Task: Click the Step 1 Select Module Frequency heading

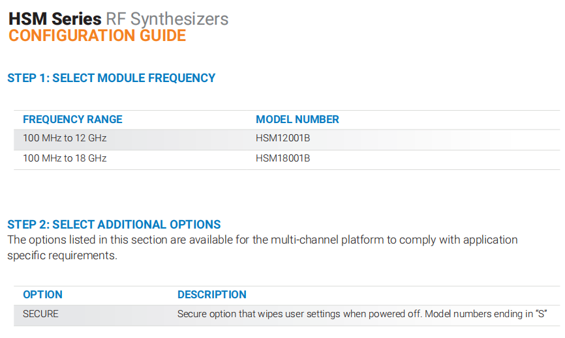Action: coord(112,78)
